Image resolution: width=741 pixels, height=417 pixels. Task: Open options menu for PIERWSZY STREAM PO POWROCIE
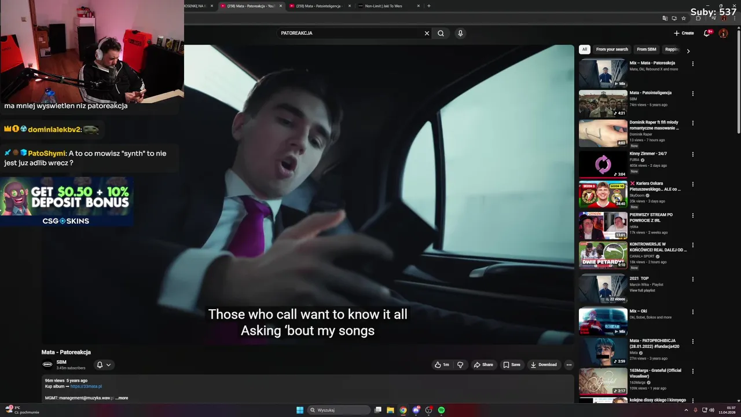point(693,215)
